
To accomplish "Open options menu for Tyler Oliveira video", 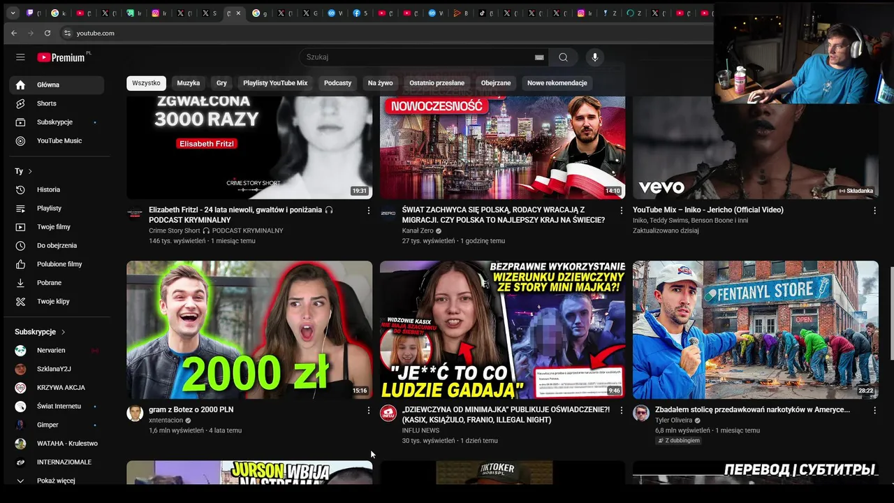I will [874, 410].
